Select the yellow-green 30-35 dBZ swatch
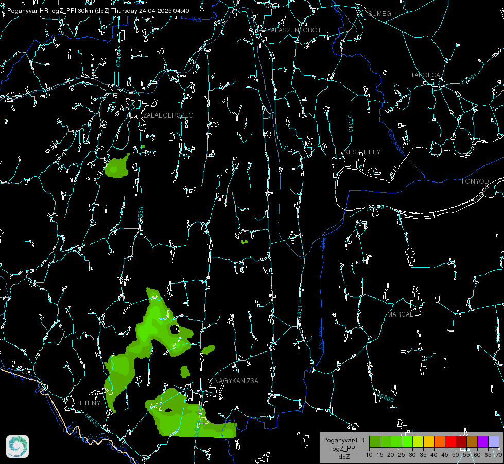Screen dimensions: 504x464 [x=418, y=441]
